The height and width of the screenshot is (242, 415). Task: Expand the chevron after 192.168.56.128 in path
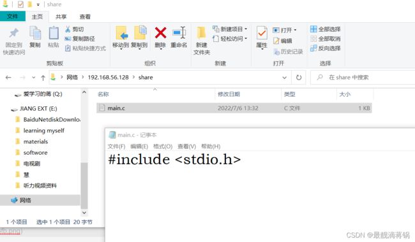point(133,77)
